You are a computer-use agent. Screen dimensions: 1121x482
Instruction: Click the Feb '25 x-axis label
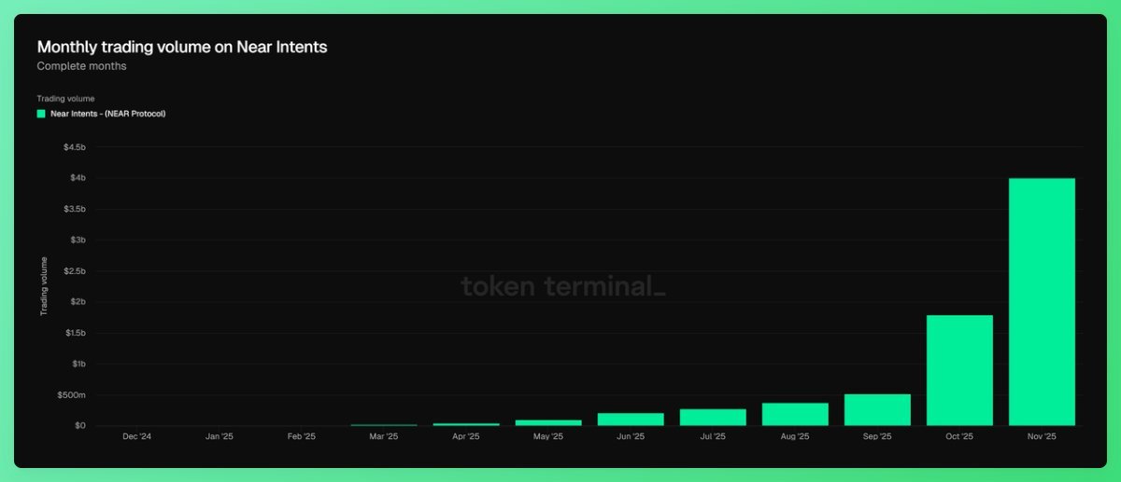pos(301,436)
